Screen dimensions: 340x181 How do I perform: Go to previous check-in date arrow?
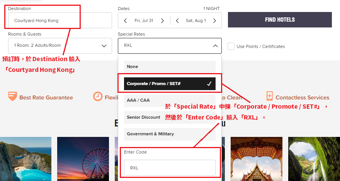pos(125,20)
